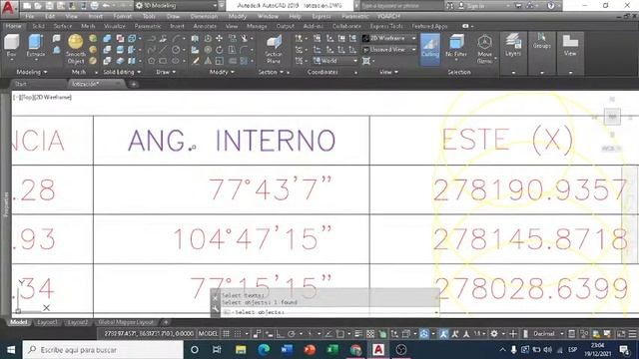The height and width of the screenshot is (359, 639).
Task: Click the workspace switching gear in status bar
Action: tap(494, 334)
